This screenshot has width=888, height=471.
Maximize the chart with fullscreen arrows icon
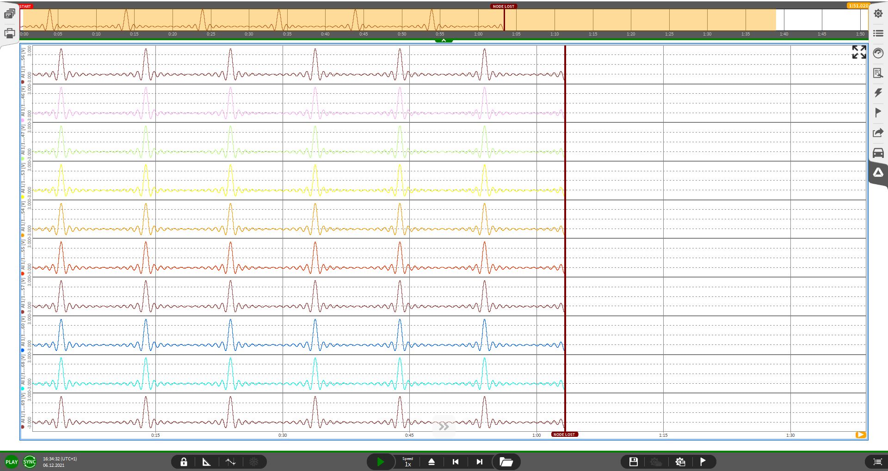click(x=859, y=52)
